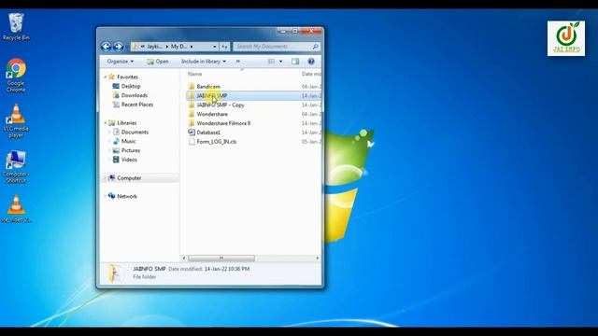Maximize the My Documents Explorer window
Viewport: 598px width, 336px height.
click(x=295, y=31)
